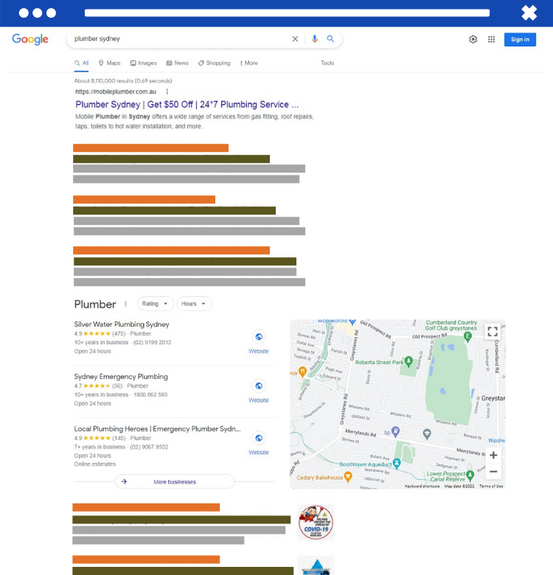Click Terms of Use on the map
Viewport: 553px width, 575px height.
[491, 486]
